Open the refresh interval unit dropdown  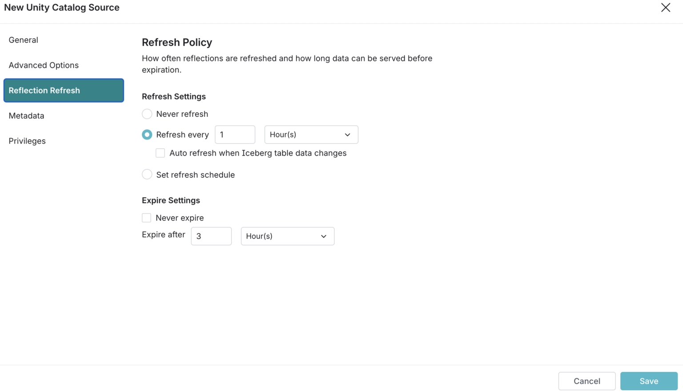pos(311,134)
